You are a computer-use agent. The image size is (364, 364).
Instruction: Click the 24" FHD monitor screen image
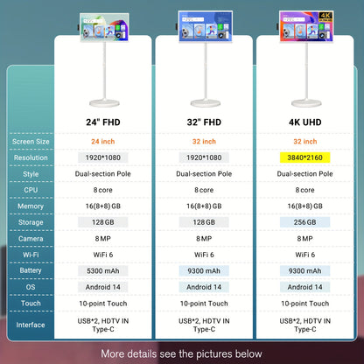(104, 27)
